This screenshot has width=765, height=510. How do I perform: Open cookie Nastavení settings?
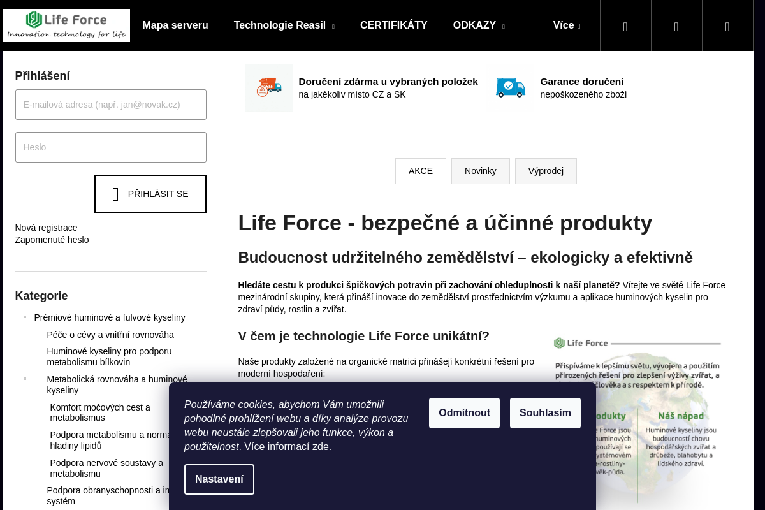219,479
